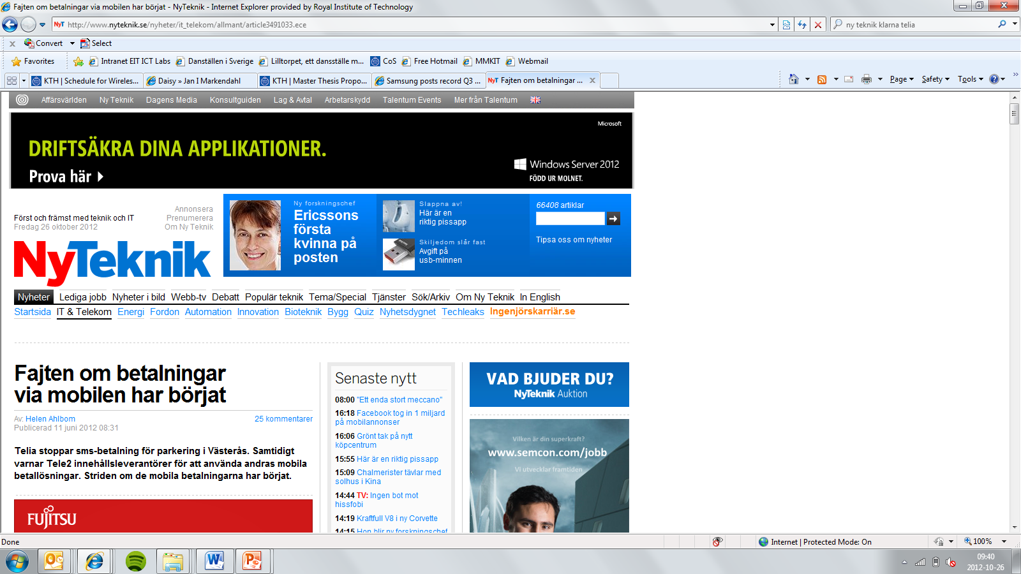
Task: Open the Windows Server 2012 banner ad
Action: click(x=321, y=151)
